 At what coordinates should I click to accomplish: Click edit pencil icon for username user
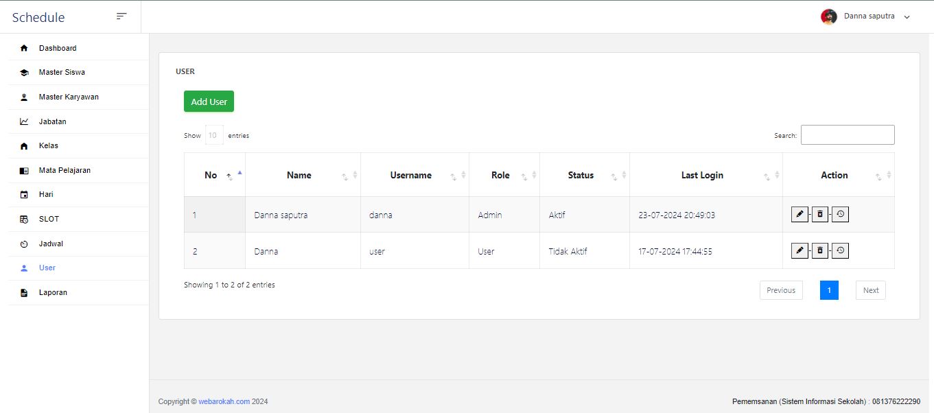coord(799,251)
